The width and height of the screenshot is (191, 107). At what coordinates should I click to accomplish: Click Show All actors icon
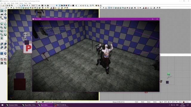click(x=5, y=63)
